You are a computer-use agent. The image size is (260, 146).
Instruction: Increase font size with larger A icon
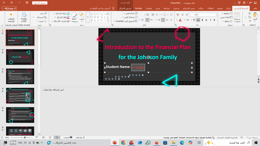[187, 15]
